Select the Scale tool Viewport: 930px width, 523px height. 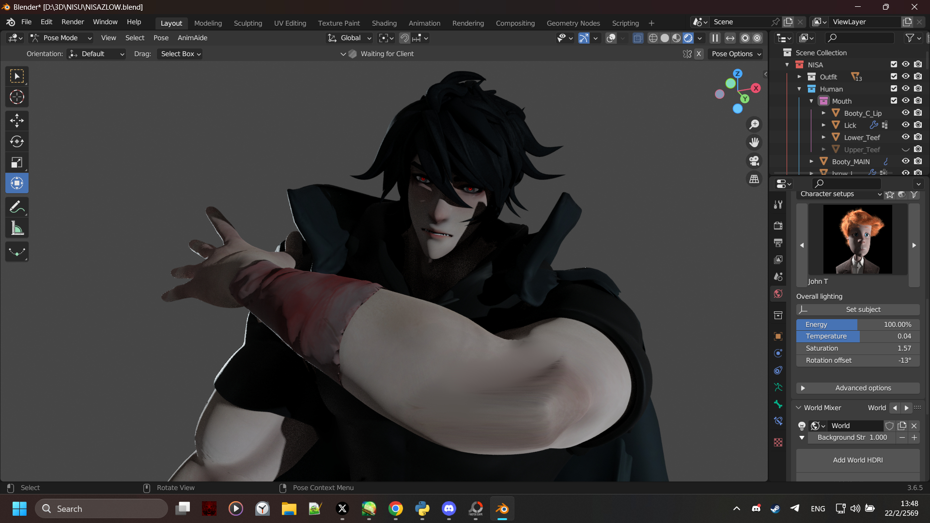coord(17,163)
